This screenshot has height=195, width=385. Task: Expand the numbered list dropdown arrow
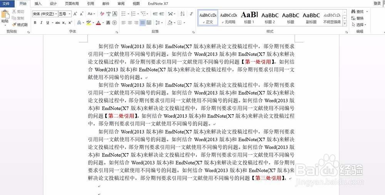click(x=138, y=14)
